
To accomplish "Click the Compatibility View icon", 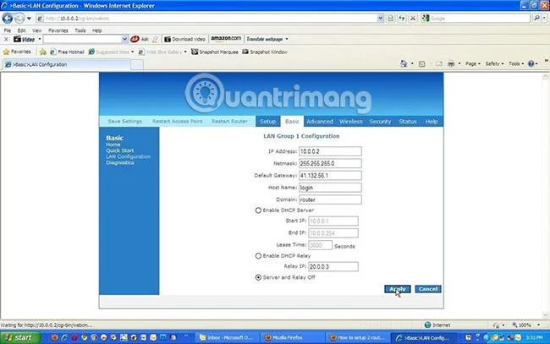I will tap(391, 19).
